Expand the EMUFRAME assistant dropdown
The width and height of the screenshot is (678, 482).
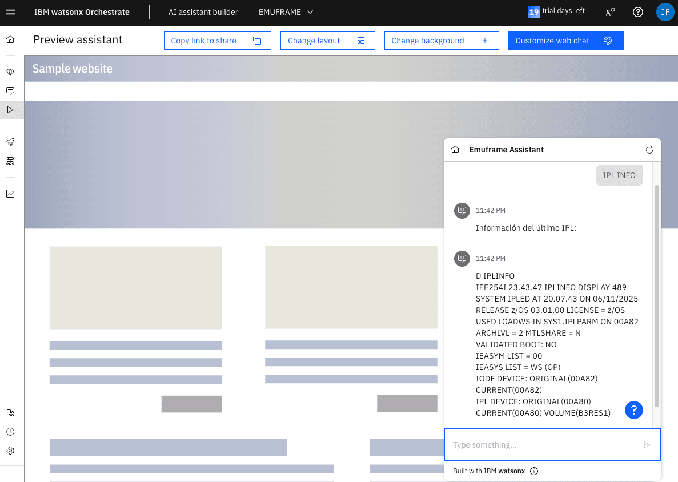pyautogui.click(x=286, y=12)
